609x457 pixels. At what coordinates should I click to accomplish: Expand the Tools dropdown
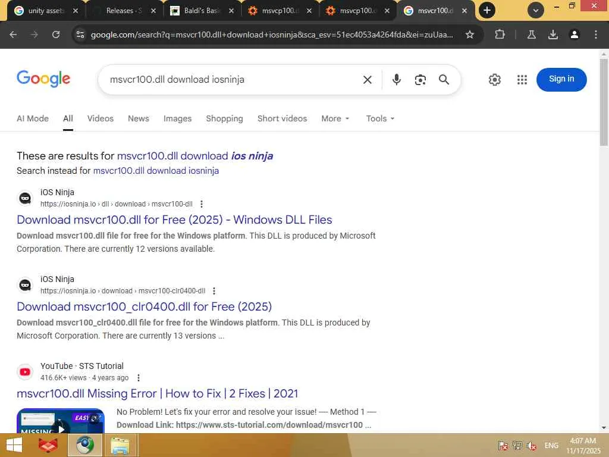[380, 118]
